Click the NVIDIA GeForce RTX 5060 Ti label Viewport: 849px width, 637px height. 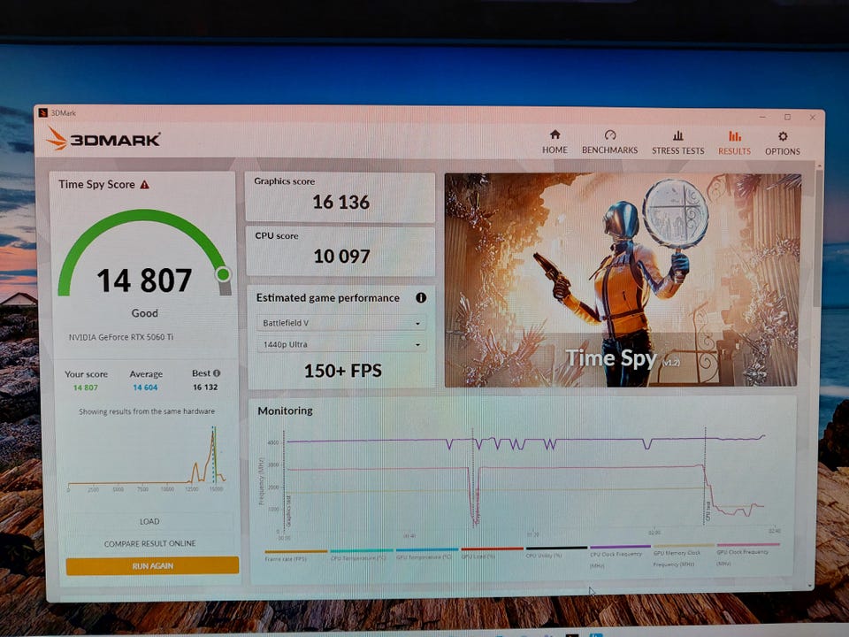tap(121, 337)
